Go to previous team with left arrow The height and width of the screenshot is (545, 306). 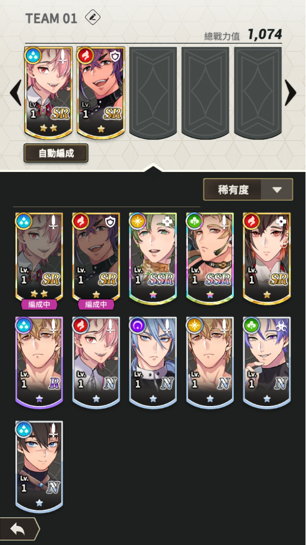pyautogui.click(x=15, y=93)
